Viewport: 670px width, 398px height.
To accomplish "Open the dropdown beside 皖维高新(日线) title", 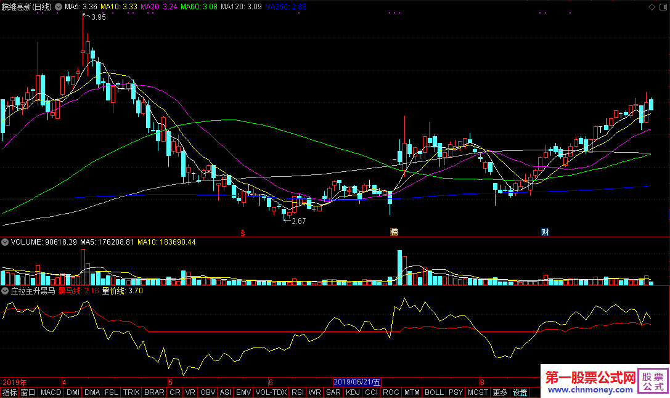I will tap(59, 7).
